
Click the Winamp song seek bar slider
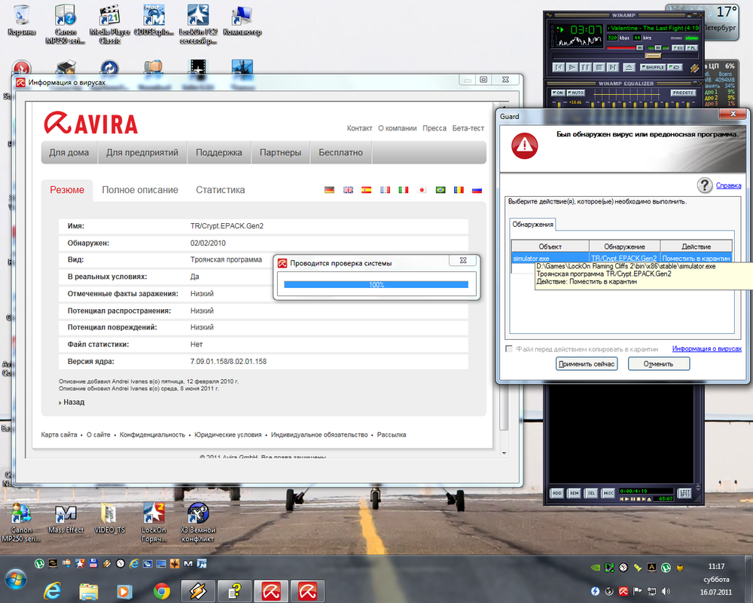point(652,55)
